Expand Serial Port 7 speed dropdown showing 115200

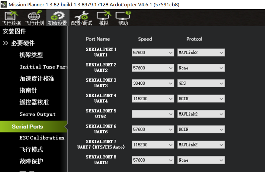[171, 145]
